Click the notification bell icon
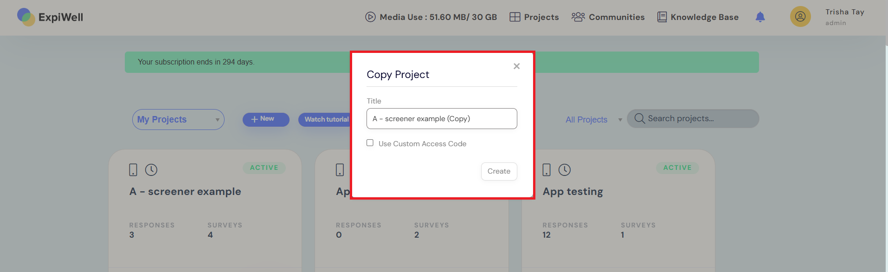This screenshot has width=888, height=272. click(x=760, y=17)
